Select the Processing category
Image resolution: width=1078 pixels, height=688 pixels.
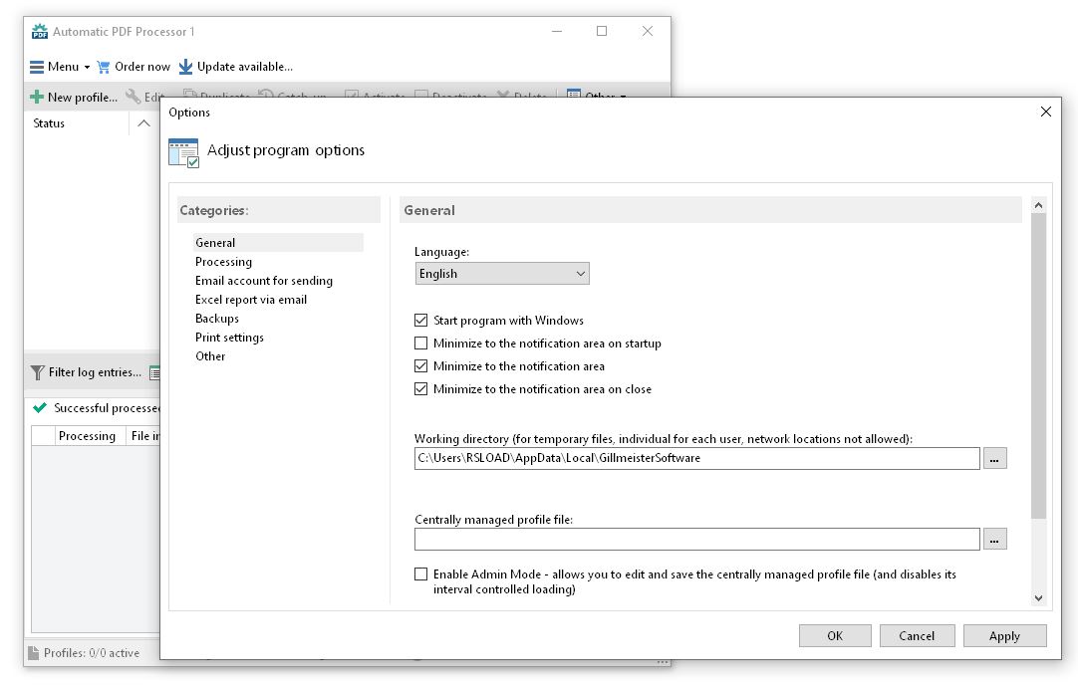click(223, 261)
